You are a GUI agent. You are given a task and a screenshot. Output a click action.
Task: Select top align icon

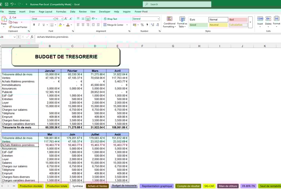pyautogui.click(x=78, y=19)
